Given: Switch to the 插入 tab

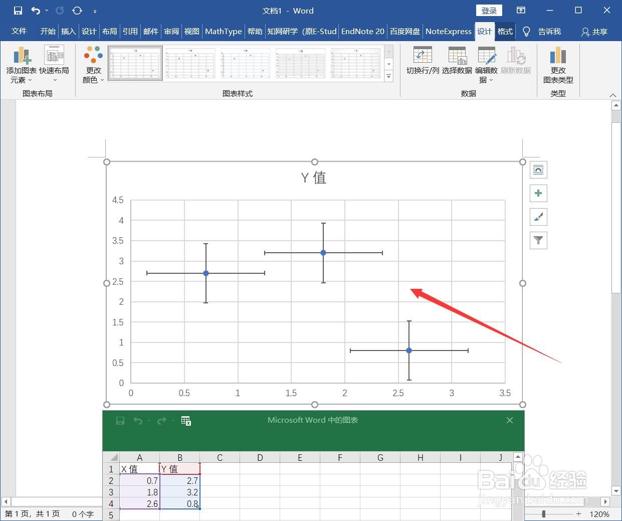Looking at the screenshot, I should click(68, 31).
